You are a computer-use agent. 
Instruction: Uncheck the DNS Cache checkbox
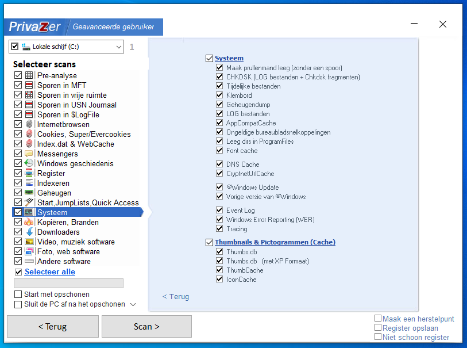[220, 165]
